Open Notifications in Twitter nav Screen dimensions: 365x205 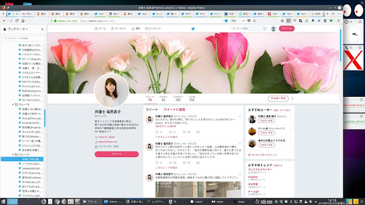point(136,28)
